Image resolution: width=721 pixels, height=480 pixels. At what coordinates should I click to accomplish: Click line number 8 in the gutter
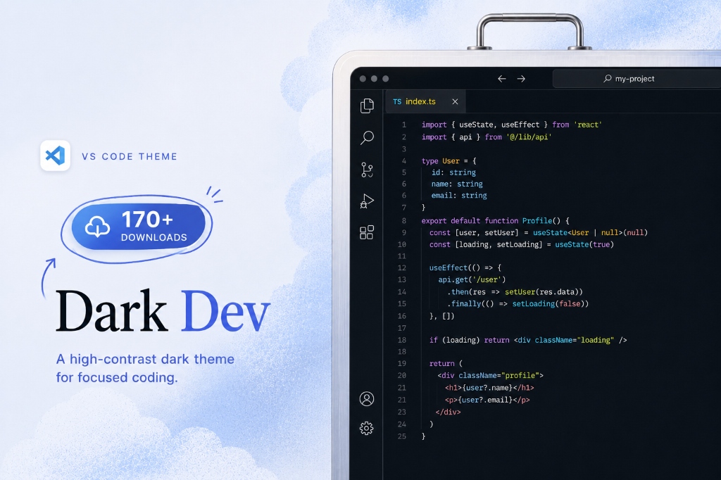404,221
